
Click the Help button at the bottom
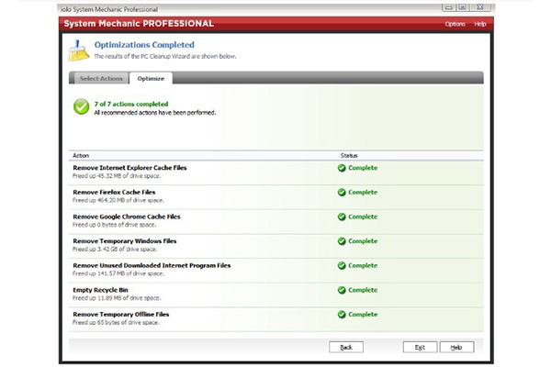(456, 347)
